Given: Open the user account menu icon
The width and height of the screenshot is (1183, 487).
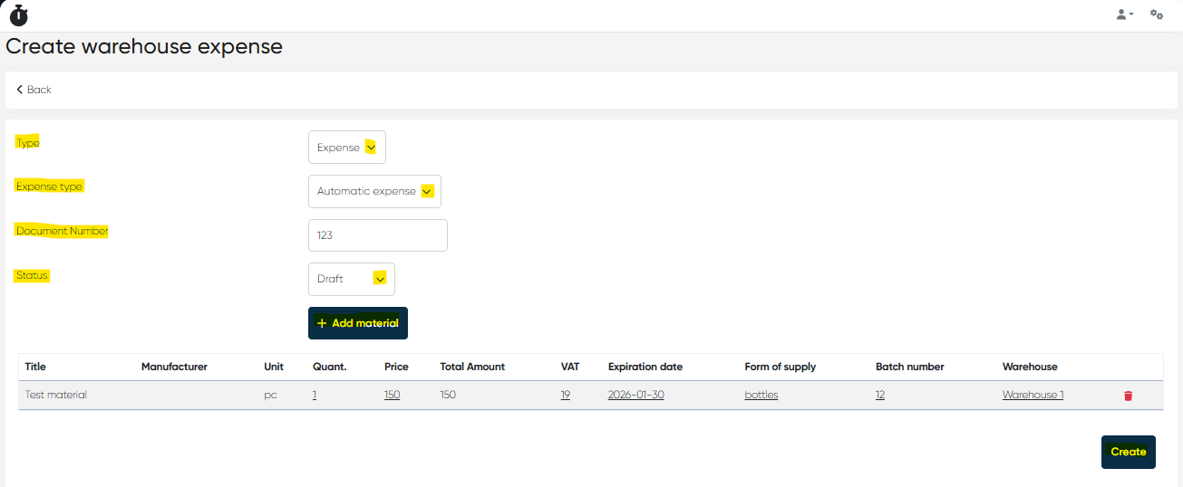Looking at the screenshot, I should coord(1124,14).
